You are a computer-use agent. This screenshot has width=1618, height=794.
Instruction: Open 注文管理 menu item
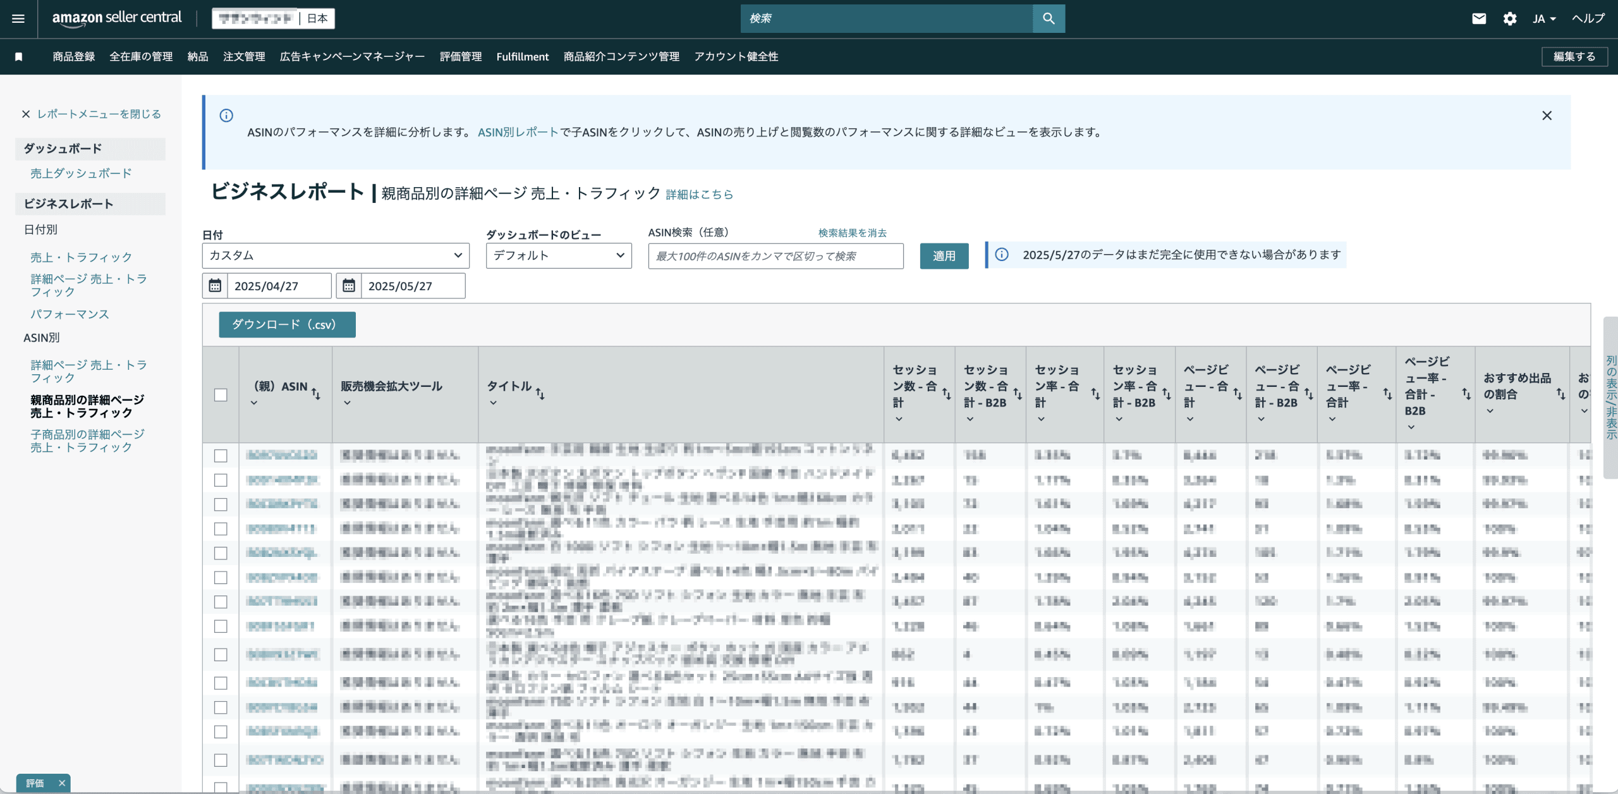point(244,57)
